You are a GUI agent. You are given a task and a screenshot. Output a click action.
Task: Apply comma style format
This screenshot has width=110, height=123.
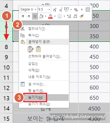tap(82, 10)
